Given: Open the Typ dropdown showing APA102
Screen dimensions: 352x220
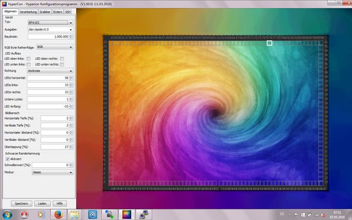Looking at the screenshot, I should 50,23.
